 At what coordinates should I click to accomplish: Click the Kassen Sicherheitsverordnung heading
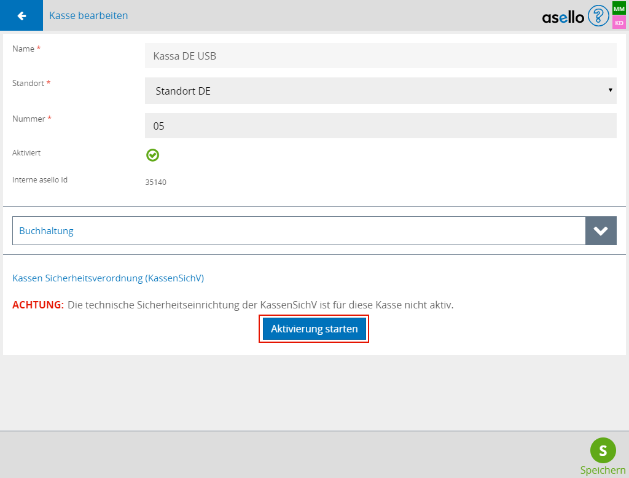point(108,278)
